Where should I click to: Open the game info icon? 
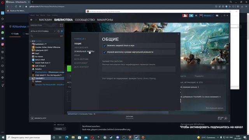tap(219, 68)
